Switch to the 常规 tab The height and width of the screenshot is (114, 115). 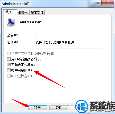click(x=9, y=12)
